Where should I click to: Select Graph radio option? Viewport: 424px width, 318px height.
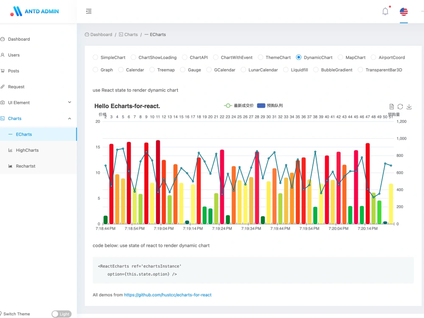[x=95, y=70]
